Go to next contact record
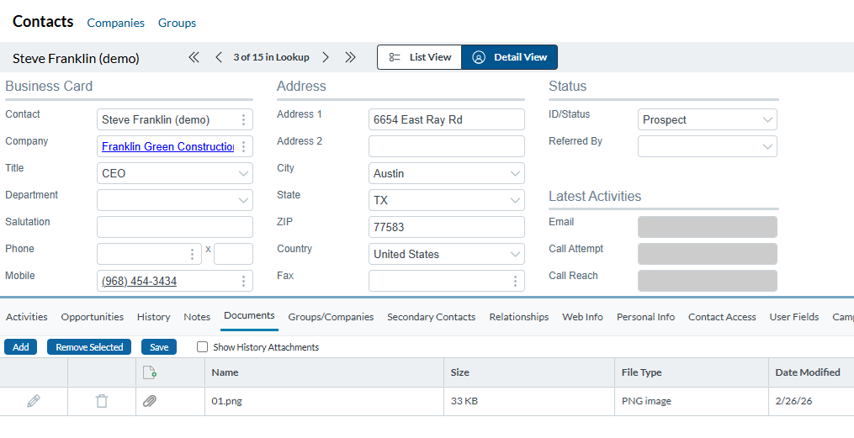This screenshot has height=438, width=854. 325,57
